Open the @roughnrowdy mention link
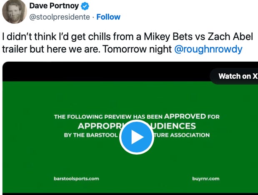 208,49
